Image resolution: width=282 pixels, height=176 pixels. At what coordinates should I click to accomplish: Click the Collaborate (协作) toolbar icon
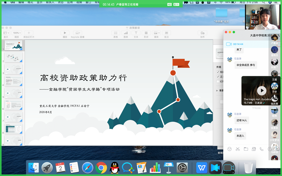click(202, 33)
